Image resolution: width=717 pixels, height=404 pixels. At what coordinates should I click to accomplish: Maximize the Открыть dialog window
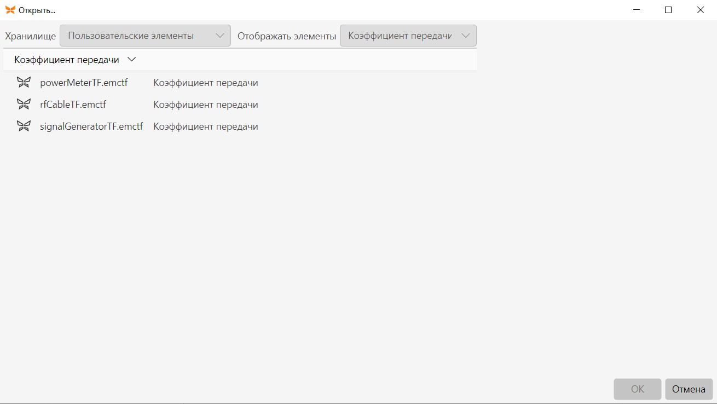click(x=668, y=10)
